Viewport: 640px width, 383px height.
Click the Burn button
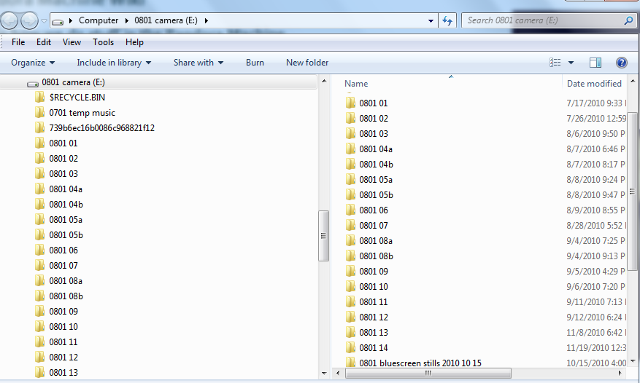(x=255, y=63)
